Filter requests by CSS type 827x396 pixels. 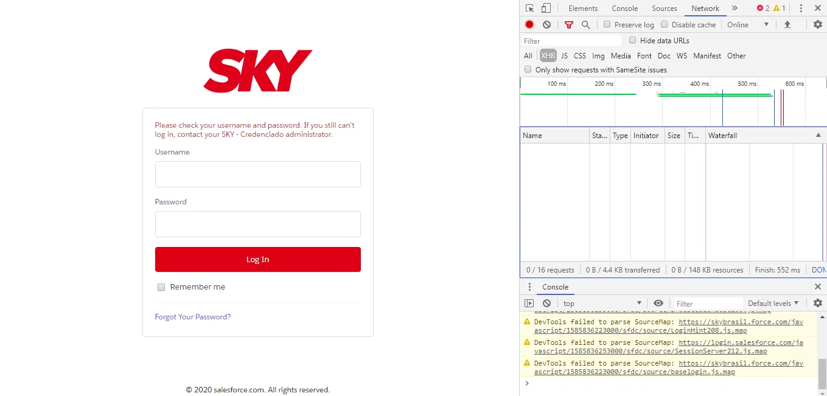click(x=580, y=55)
